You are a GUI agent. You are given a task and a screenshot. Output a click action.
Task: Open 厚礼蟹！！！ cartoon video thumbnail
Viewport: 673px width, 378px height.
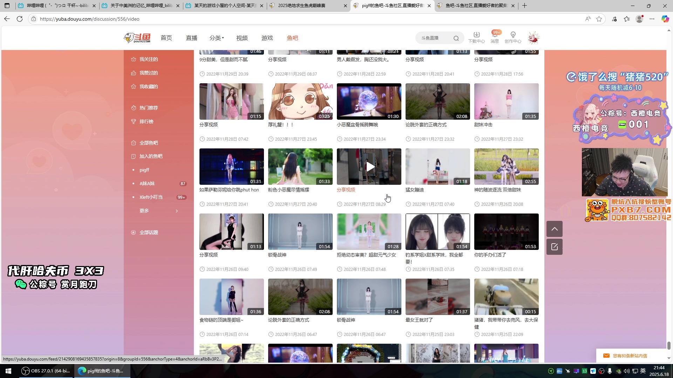300,101
